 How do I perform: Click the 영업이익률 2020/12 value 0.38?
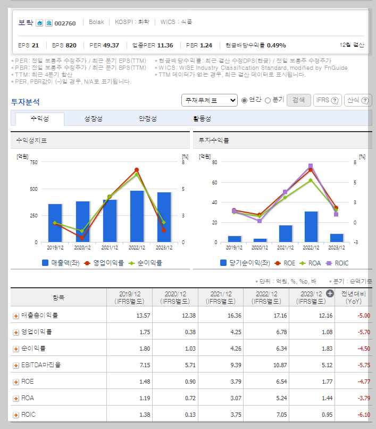tap(190, 332)
